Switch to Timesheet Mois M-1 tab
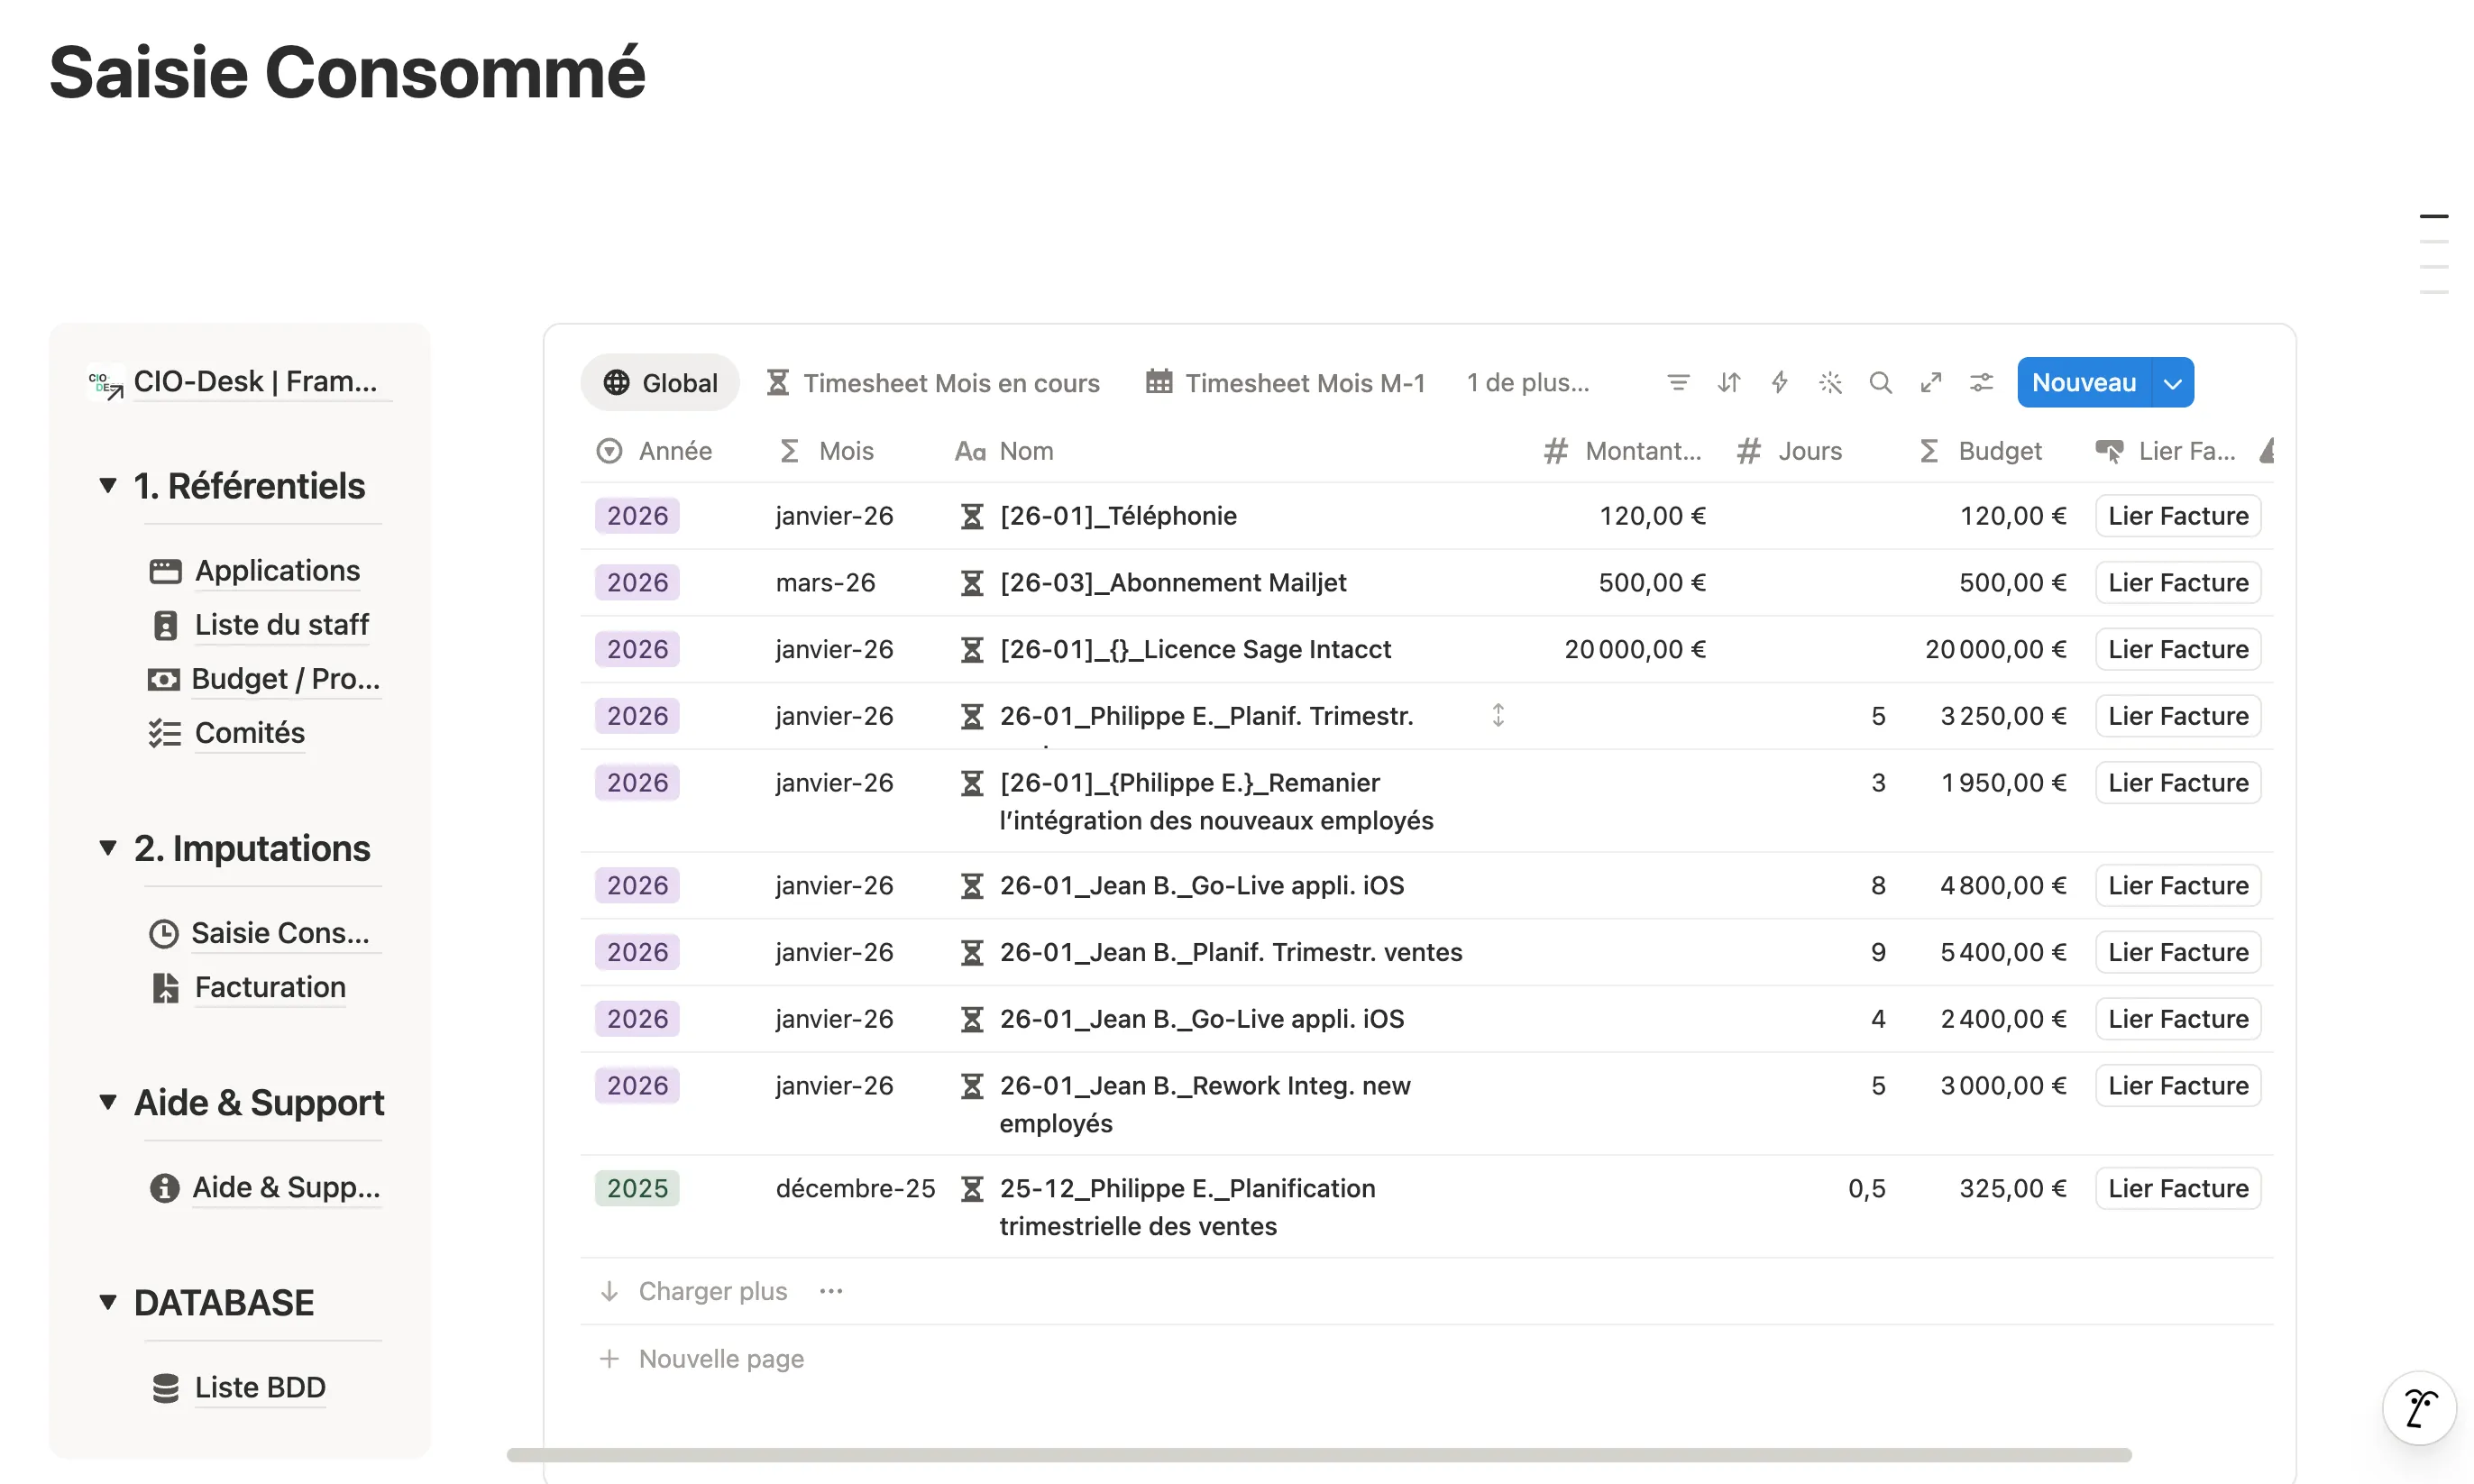 pos(1285,383)
